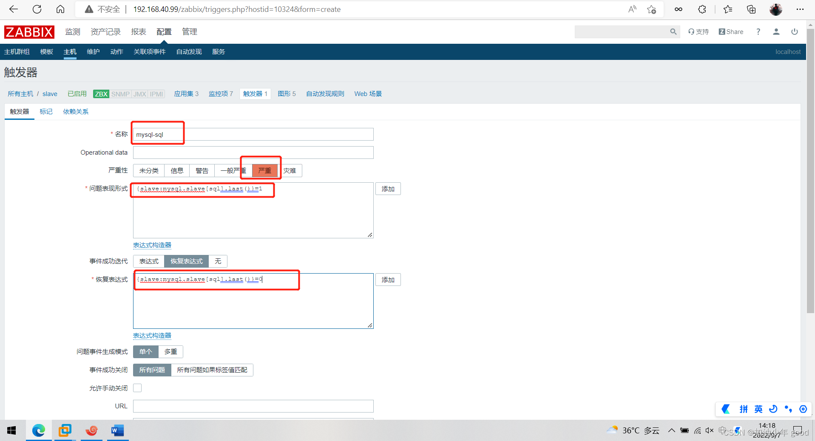This screenshot has width=815, height=441.
Task: Log out using the power icon
Action: coord(795,32)
